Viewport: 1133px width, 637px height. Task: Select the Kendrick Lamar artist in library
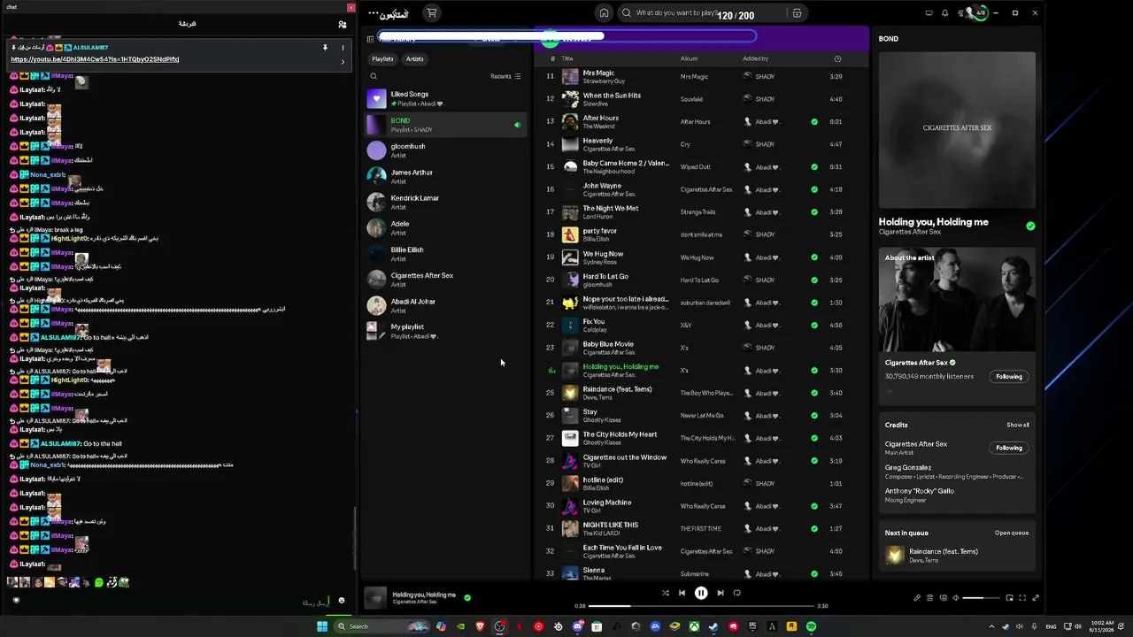tap(444, 202)
